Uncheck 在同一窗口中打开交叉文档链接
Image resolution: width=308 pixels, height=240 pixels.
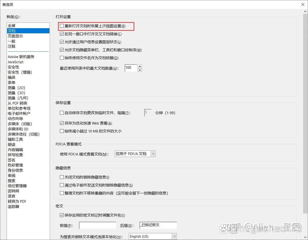(62, 34)
